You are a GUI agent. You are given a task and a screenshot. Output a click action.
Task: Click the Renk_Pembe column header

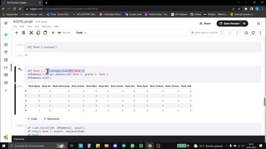[x=117, y=86]
